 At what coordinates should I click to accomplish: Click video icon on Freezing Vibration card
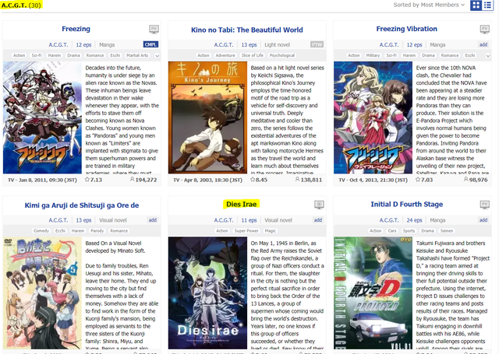[483, 30]
